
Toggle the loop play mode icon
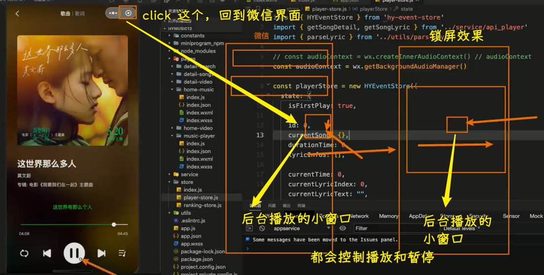[x=24, y=253]
